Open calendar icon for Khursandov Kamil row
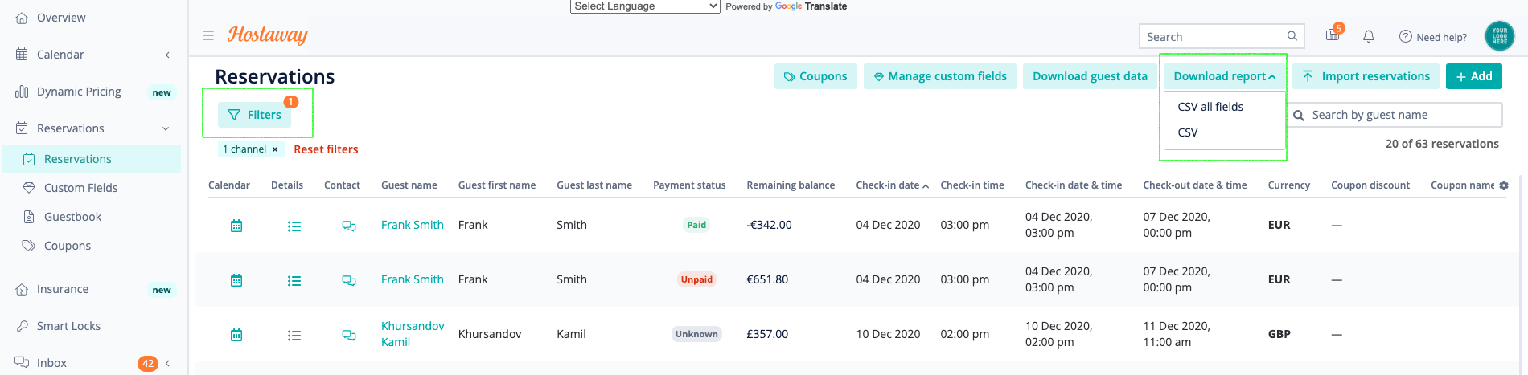The height and width of the screenshot is (375, 1528). 236,335
